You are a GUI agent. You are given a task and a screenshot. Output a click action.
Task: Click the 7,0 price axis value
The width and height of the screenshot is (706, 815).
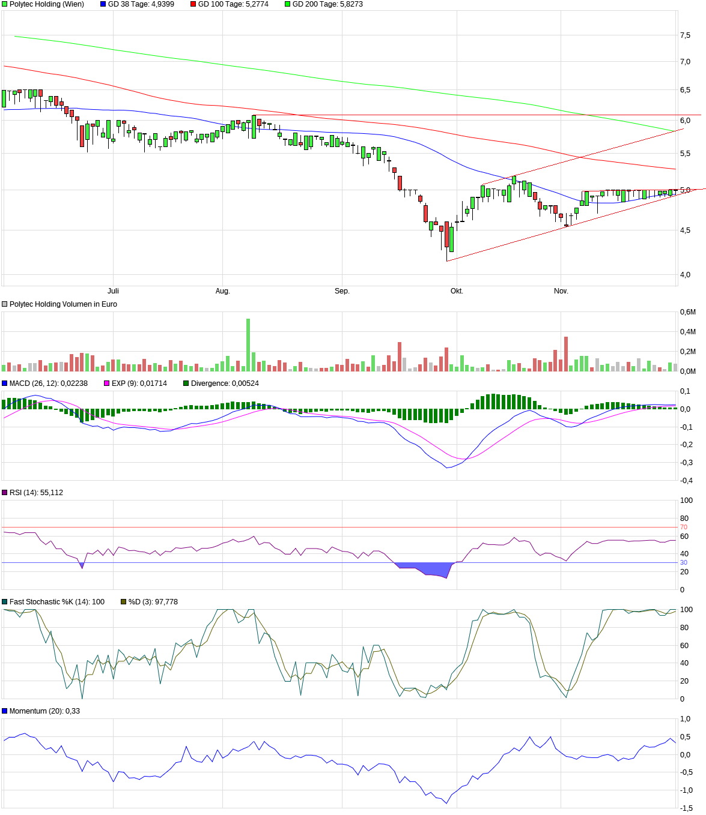pyautogui.click(x=685, y=62)
